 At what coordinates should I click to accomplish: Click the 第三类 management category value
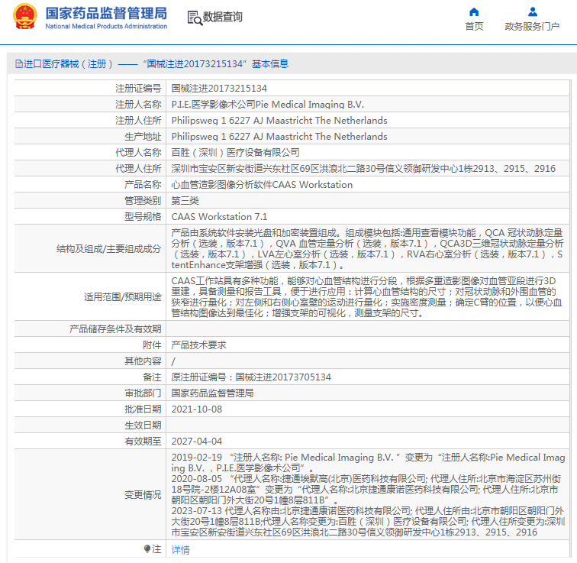[185, 201]
